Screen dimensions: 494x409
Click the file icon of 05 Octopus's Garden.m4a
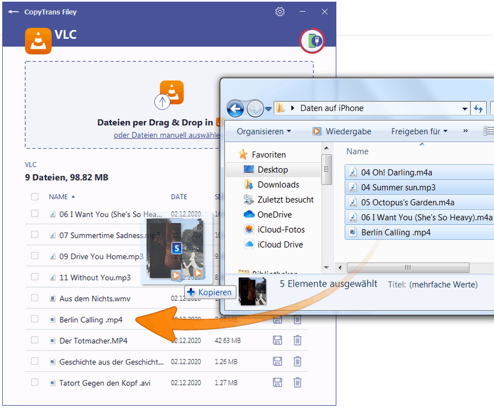click(353, 202)
